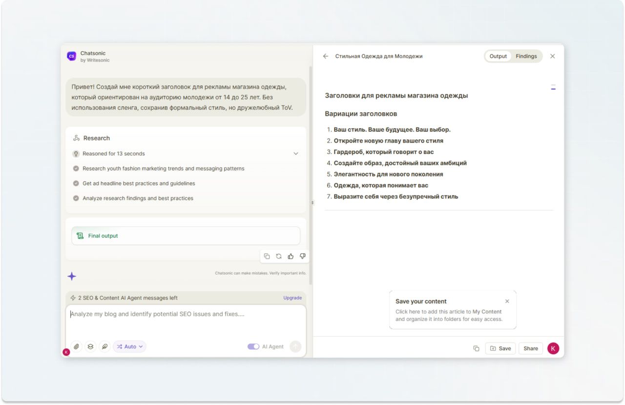Viewport: 625px width, 405px height.
Task: Click headline "Выразите себя через безупречный стиль"
Action: click(x=396, y=197)
